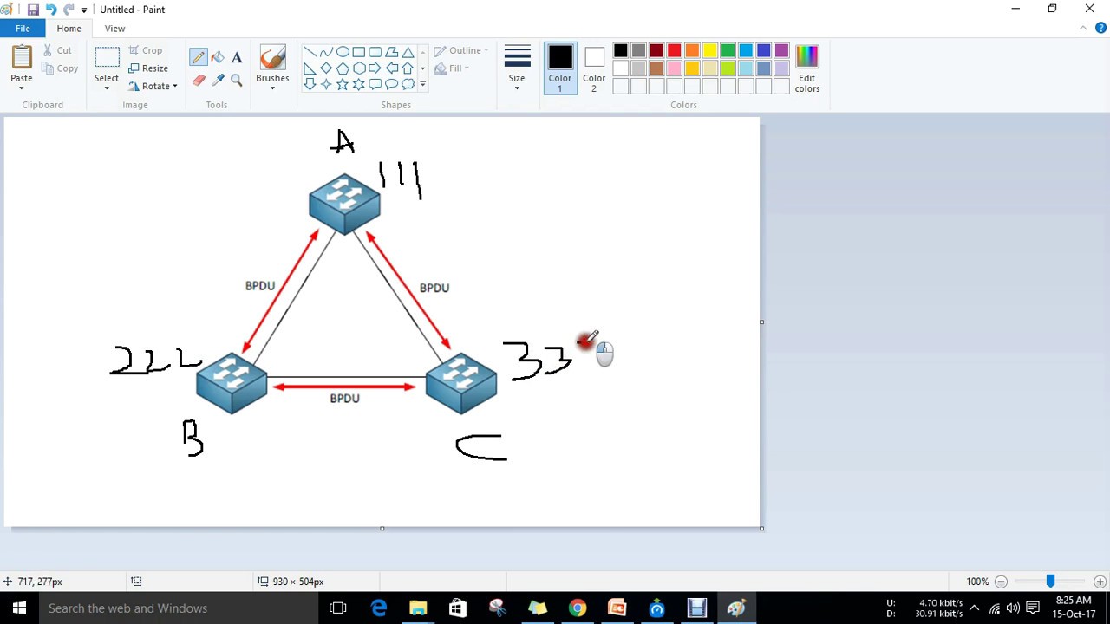Open Google Chrome from the taskbar
Screen dimensions: 1110x624
(x=577, y=608)
